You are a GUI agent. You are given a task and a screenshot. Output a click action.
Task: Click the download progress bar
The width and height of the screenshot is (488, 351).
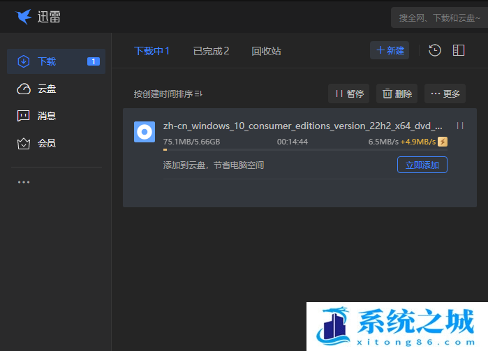coord(305,149)
